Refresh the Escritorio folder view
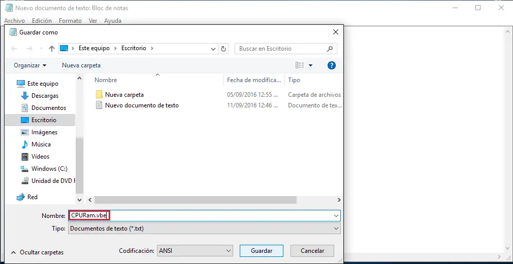Viewport: 513px width, 264px height. point(223,49)
